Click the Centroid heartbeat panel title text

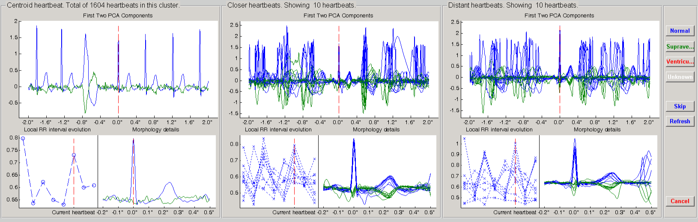[x=93, y=5]
